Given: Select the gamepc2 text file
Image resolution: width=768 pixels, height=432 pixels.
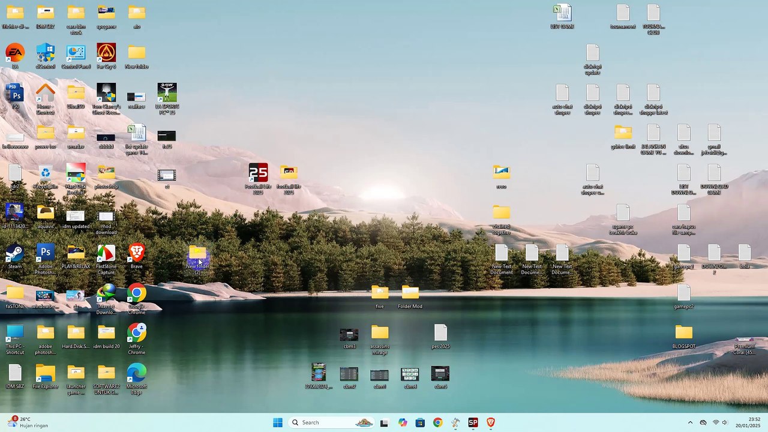Looking at the screenshot, I should pyautogui.click(x=684, y=293).
